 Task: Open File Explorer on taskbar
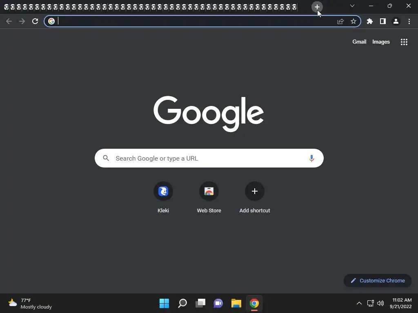236,303
